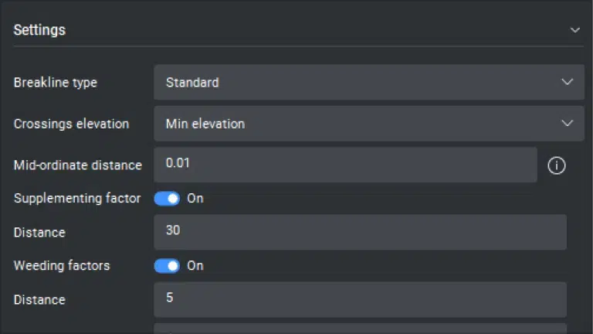The image size is (593, 334).
Task: Click the Distance label under Supplementing factor
Action: click(39, 233)
